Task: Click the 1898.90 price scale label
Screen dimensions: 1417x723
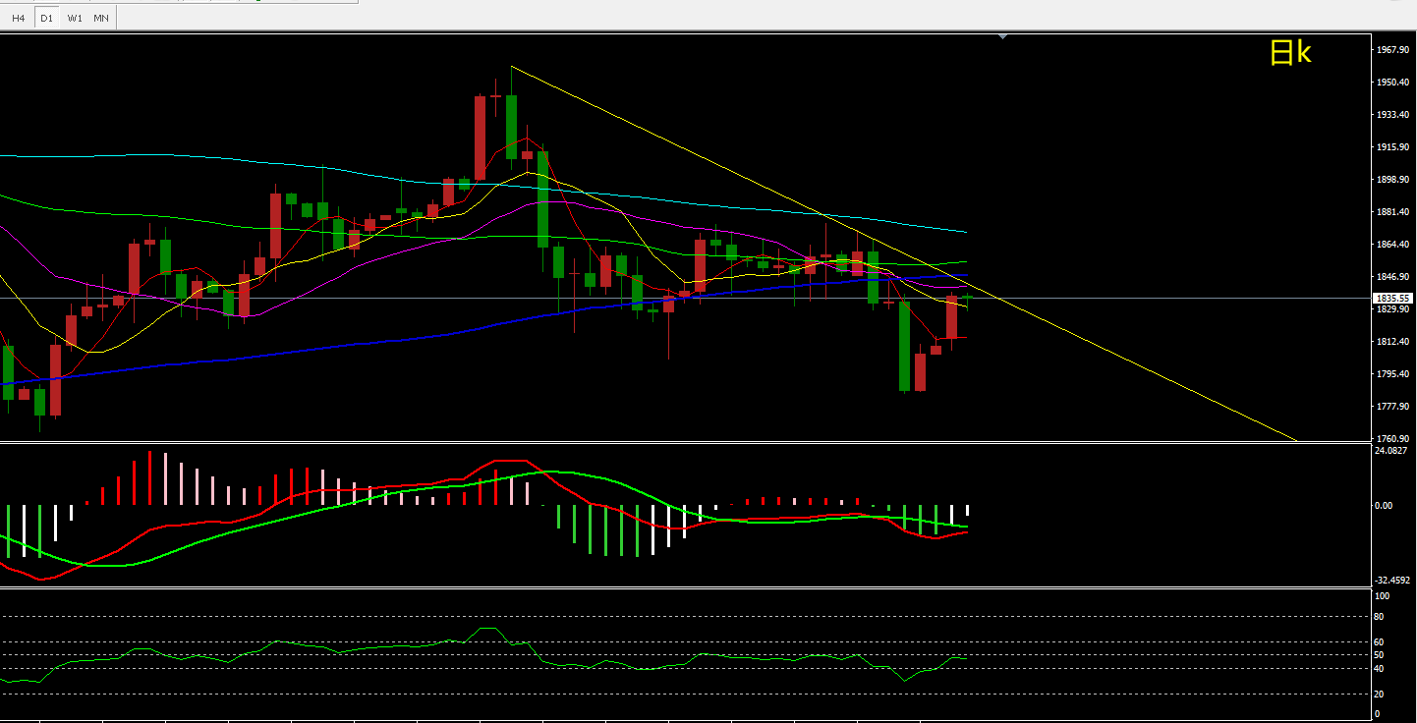Action: coord(1394,180)
